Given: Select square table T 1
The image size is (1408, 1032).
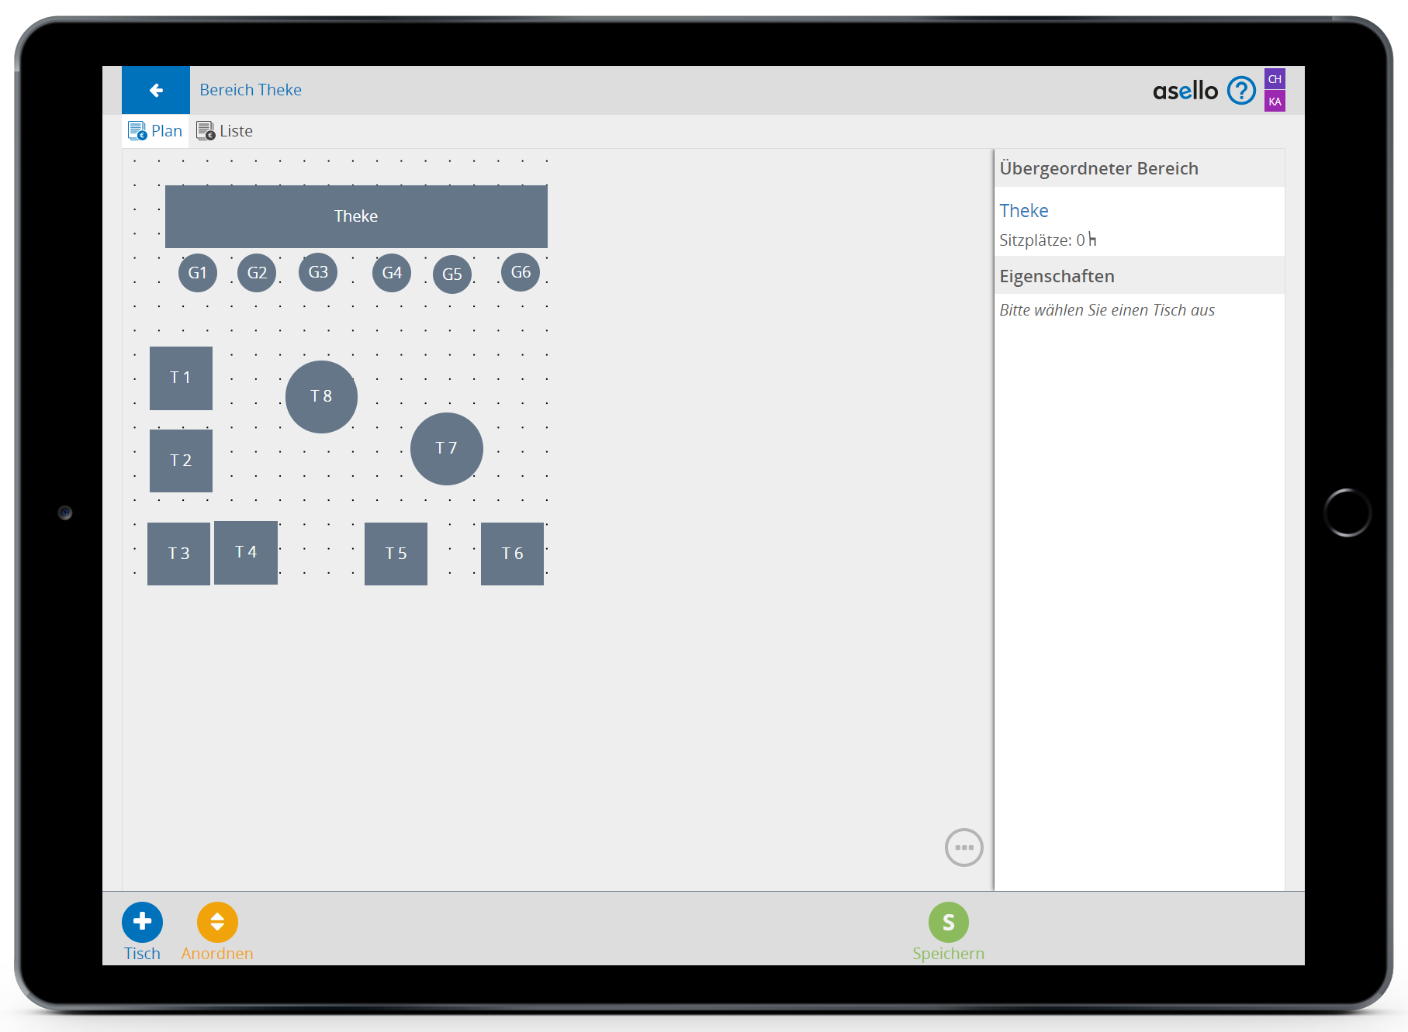Looking at the screenshot, I should [x=181, y=378].
